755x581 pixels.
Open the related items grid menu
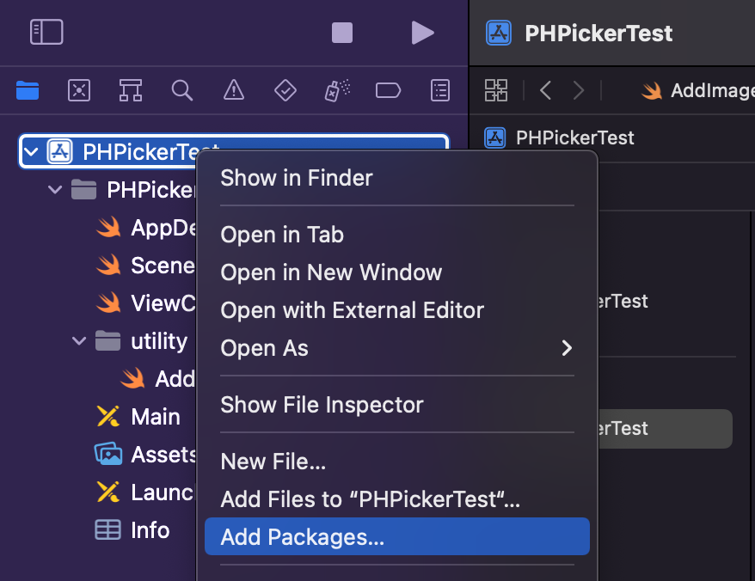pos(496,90)
